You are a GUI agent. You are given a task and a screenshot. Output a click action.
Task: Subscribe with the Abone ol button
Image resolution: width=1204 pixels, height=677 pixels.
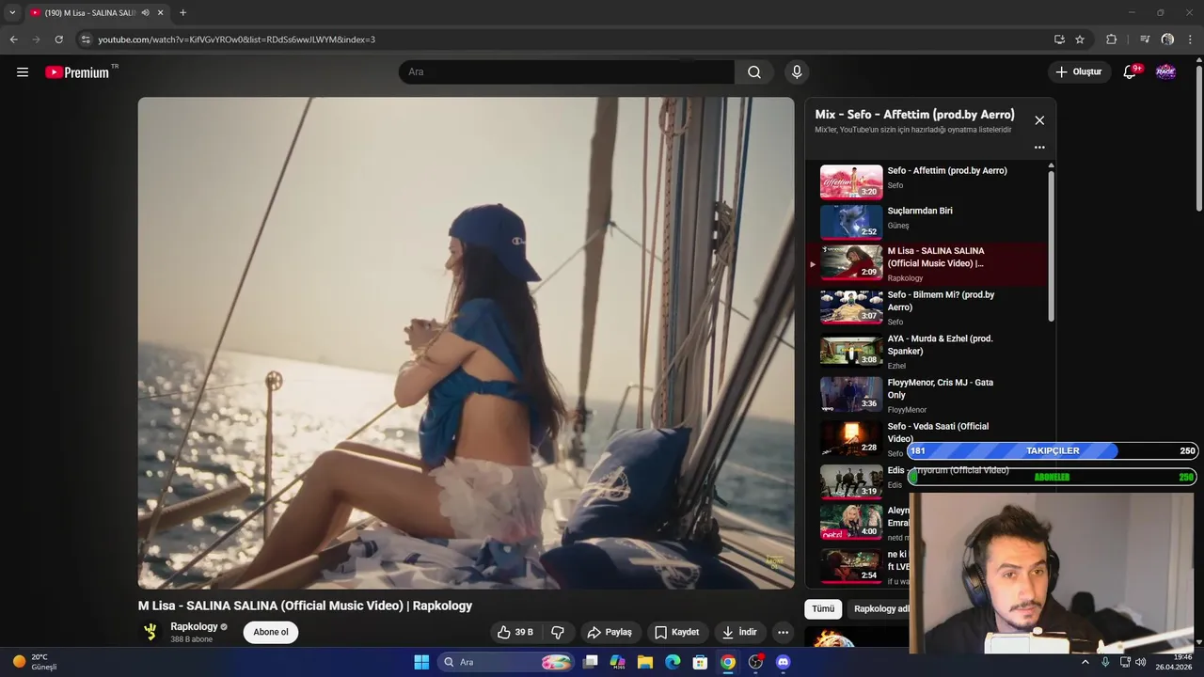(x=271, y=632)
